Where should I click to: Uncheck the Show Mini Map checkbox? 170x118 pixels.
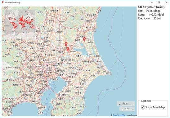143,107
